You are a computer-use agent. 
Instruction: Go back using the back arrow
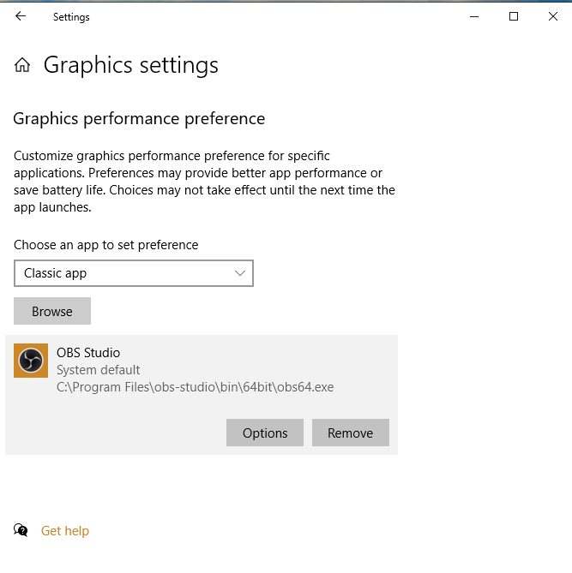click(21, 16)
